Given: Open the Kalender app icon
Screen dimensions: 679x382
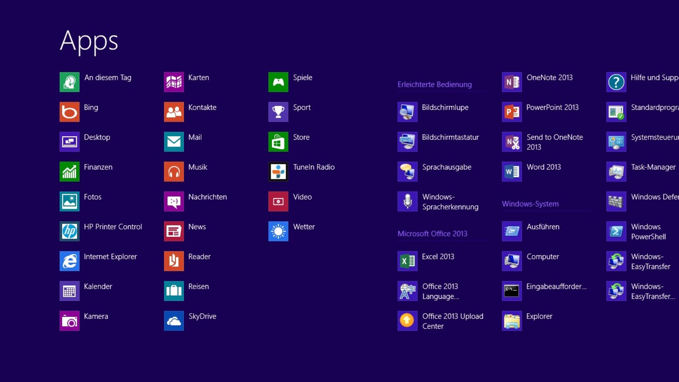Looking at the screenshot, I should tap(69, 291).
